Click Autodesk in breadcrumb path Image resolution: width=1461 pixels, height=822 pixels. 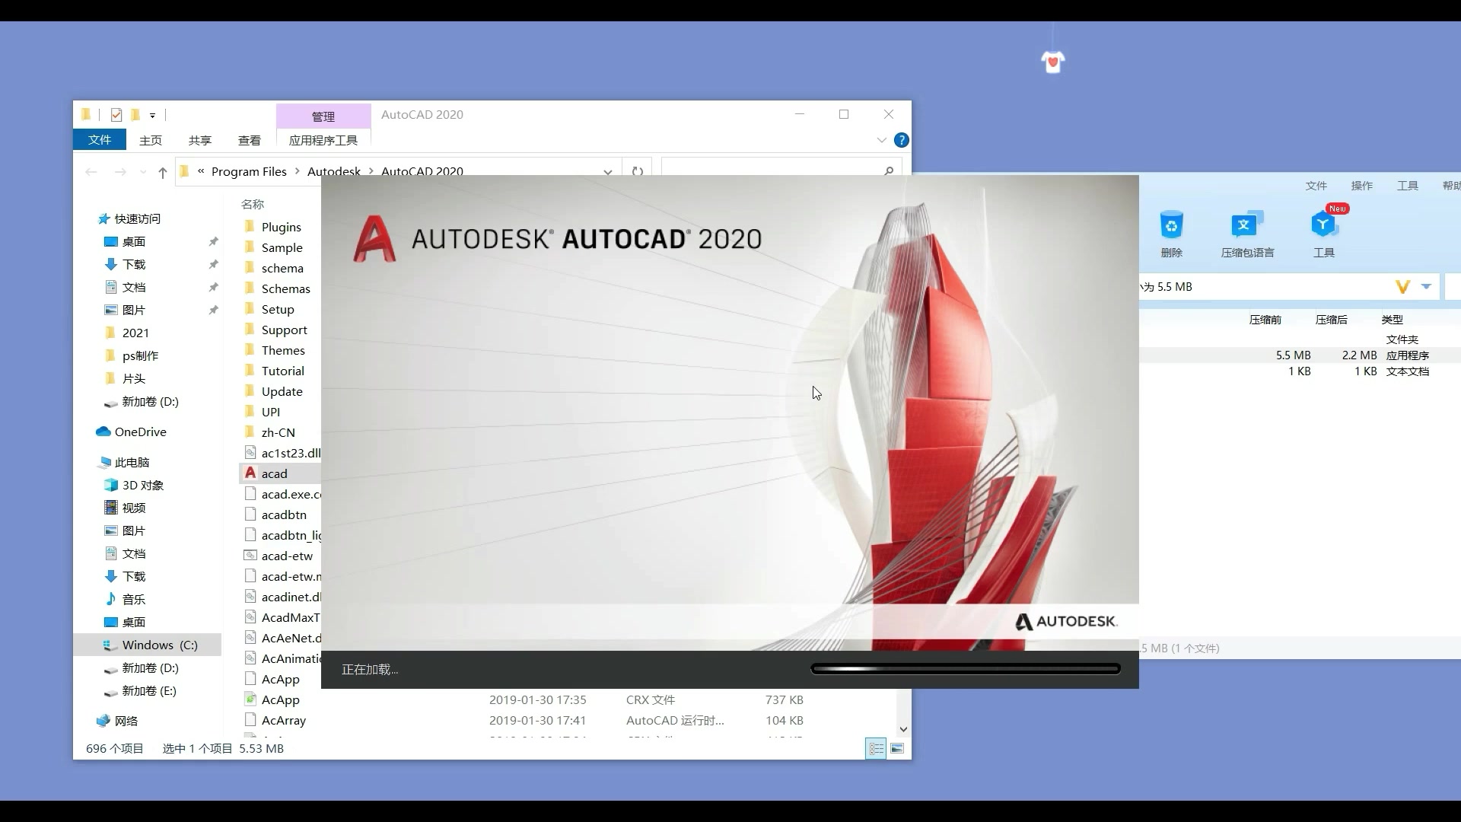point(334,170)
